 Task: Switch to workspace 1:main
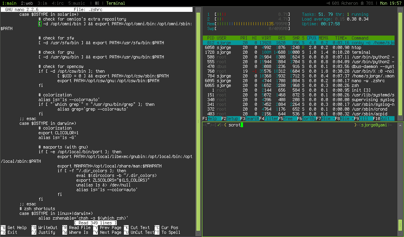9,3
